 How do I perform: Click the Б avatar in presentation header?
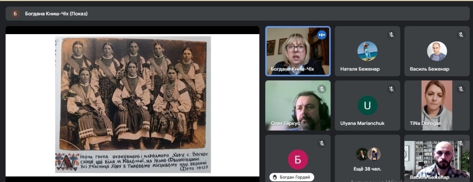coord(15,13)
